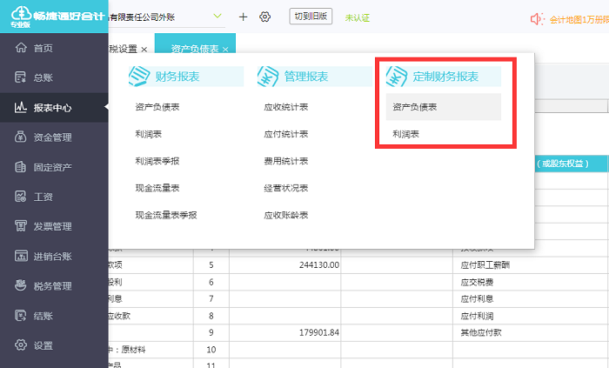
Task: Click the speaker announcement icon
Action: point(538,18)
